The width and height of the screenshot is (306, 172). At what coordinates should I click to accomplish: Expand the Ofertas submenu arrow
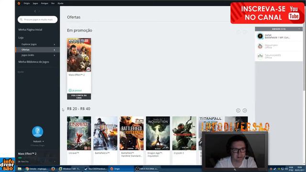point(55,50)
